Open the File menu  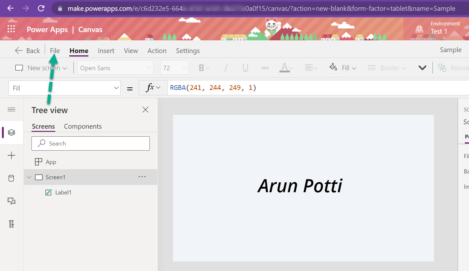click(x=55, y=51)
